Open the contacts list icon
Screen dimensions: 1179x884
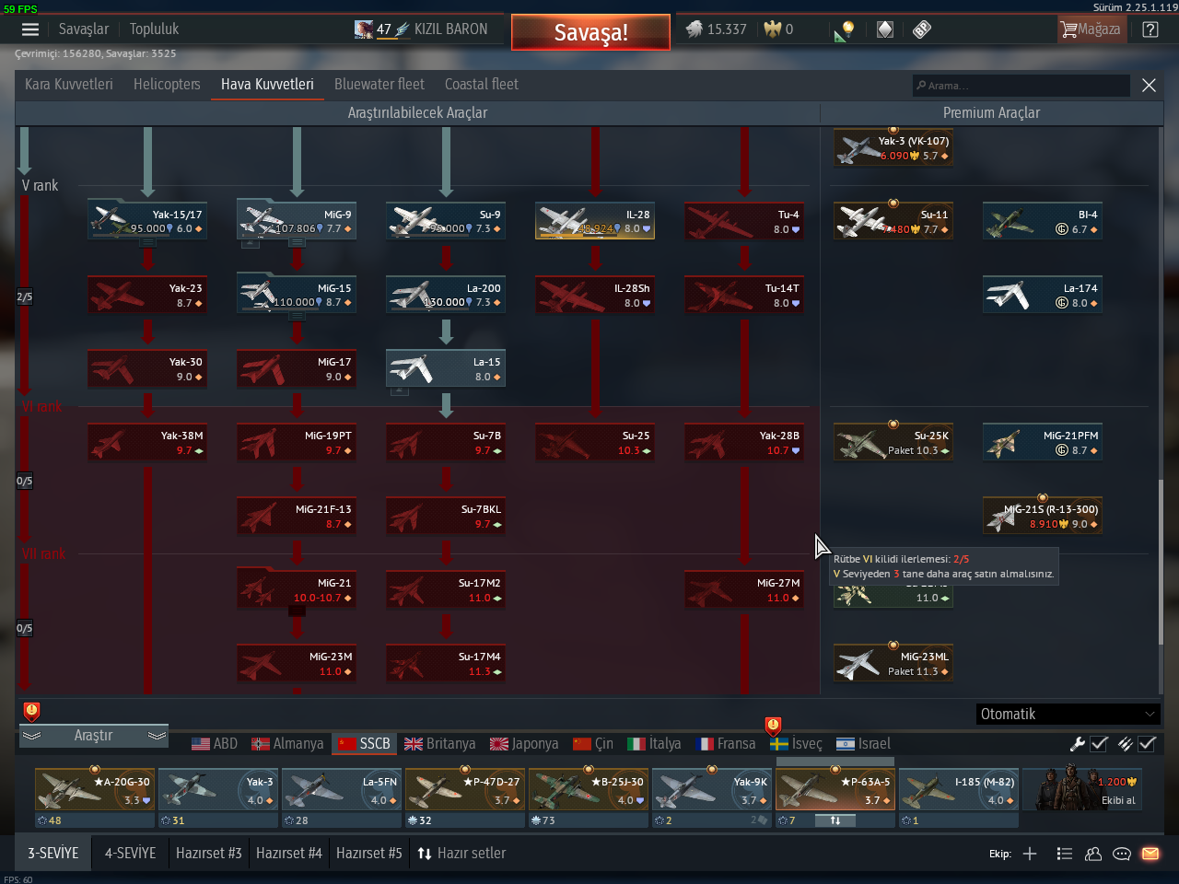[1065, 854]
